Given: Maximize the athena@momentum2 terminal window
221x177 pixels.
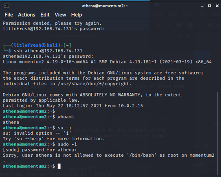Looking at the screenshot, I should click(x=209, y=6).
